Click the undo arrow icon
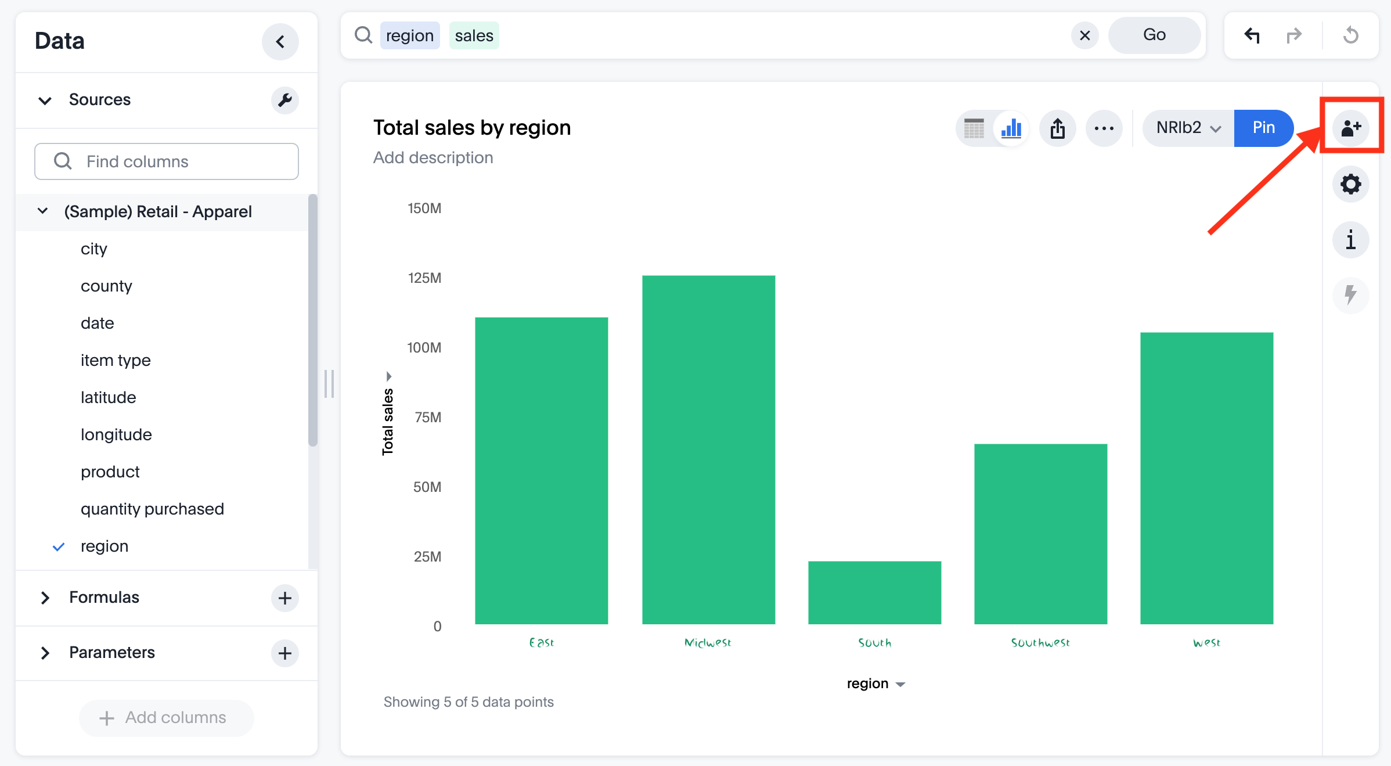This screenshot has height=766, width=1391. click(x=1252, y=36)
